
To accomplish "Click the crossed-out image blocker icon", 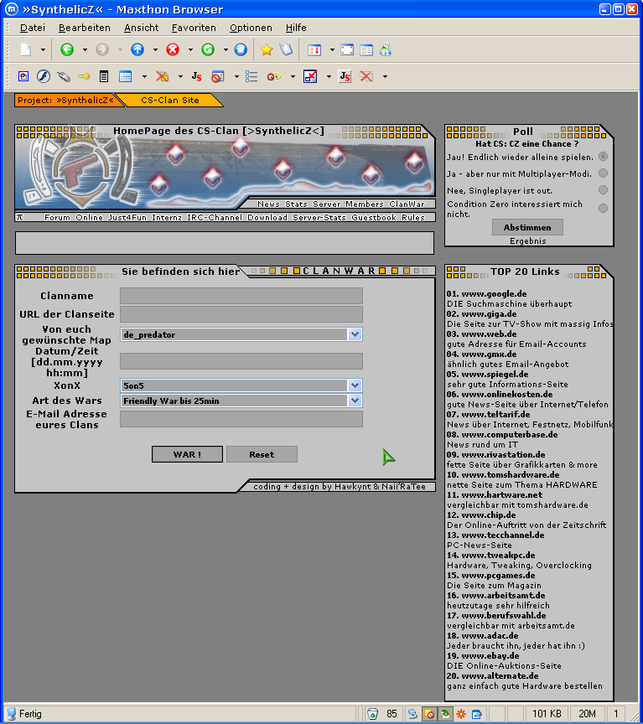I will pyautogui.click(x=162, y=76).
